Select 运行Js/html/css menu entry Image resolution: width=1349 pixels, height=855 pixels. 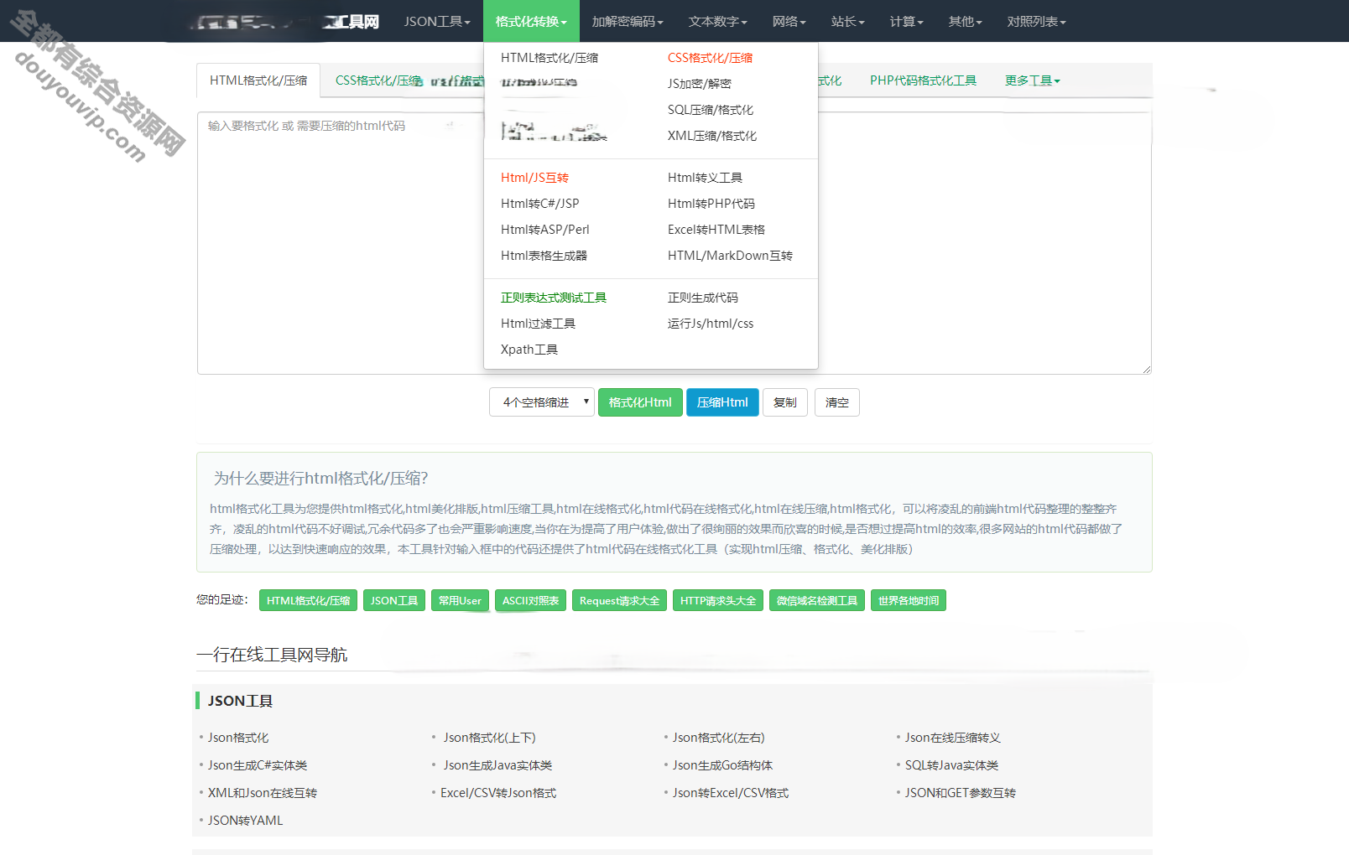[711, 324]
